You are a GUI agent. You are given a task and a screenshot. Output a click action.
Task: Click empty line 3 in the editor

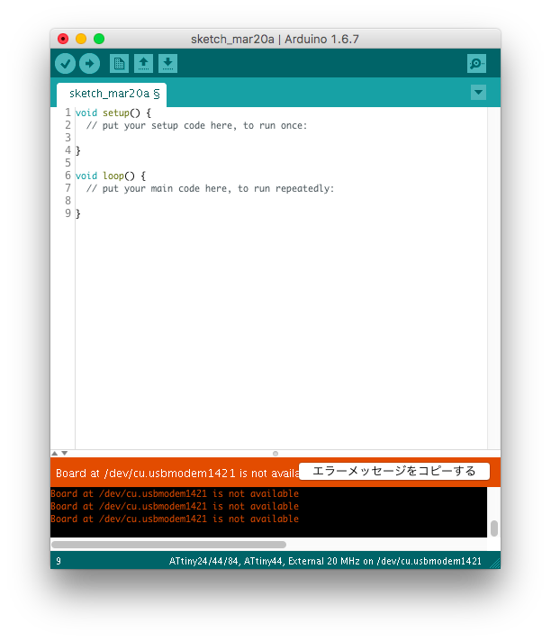point(281,138)
